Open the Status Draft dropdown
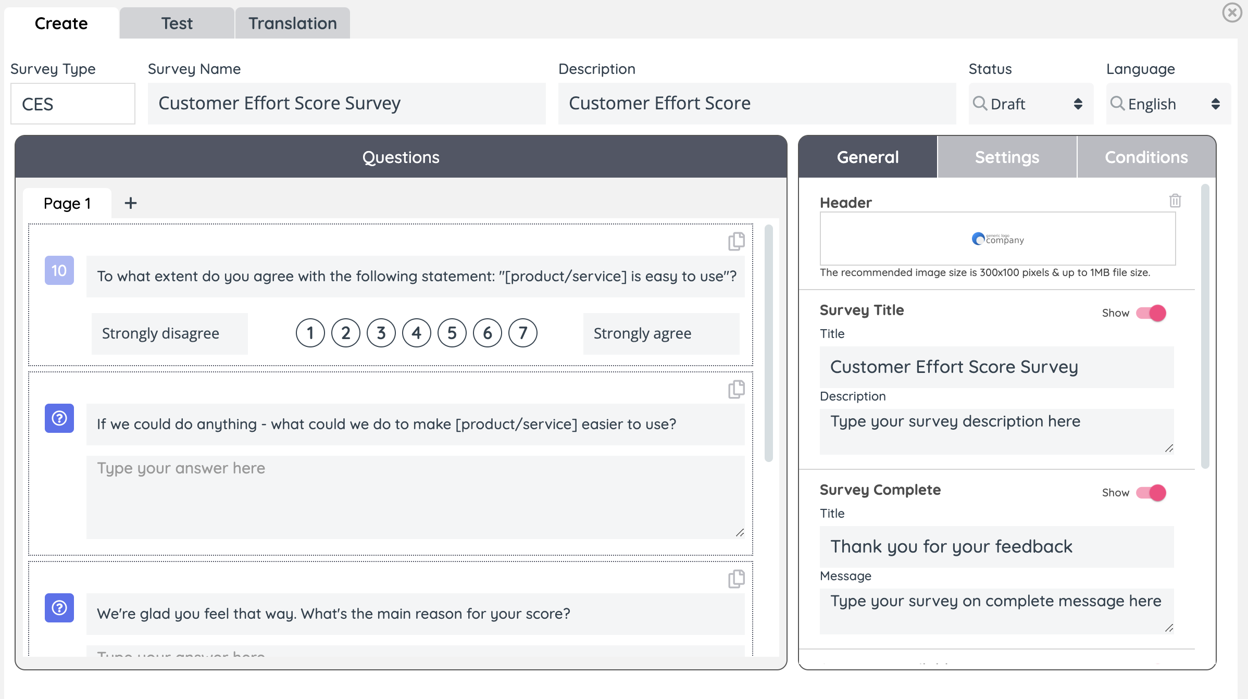Screen dimensions: 1248x699 click(x=1030, y=104)
